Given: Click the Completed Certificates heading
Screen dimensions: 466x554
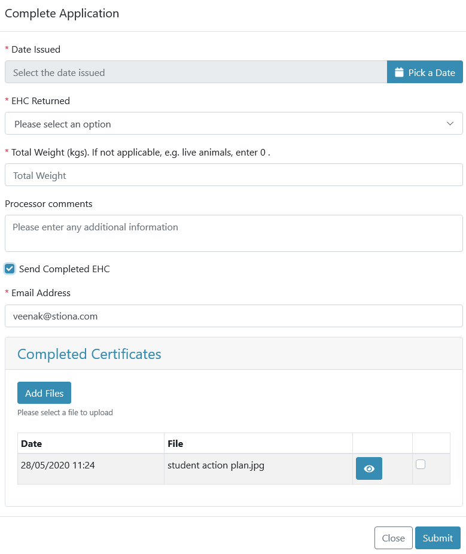Looking at the screenshot, I should coord(89,354).
